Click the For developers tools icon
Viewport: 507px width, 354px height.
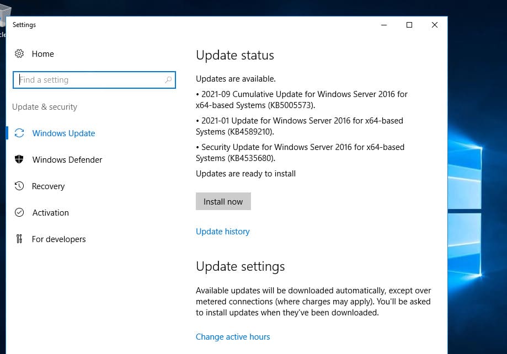(x=19, y=239)
